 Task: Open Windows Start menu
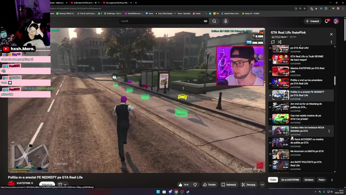click(158, 192)
